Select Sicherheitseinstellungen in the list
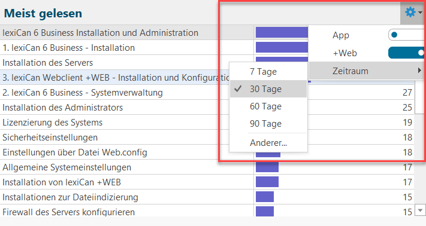Viewport: 426px width, 226px height. pos(50,138)
